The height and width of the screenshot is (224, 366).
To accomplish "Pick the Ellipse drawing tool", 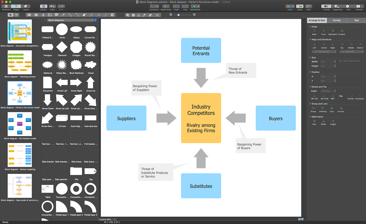I will pos(36,15).
